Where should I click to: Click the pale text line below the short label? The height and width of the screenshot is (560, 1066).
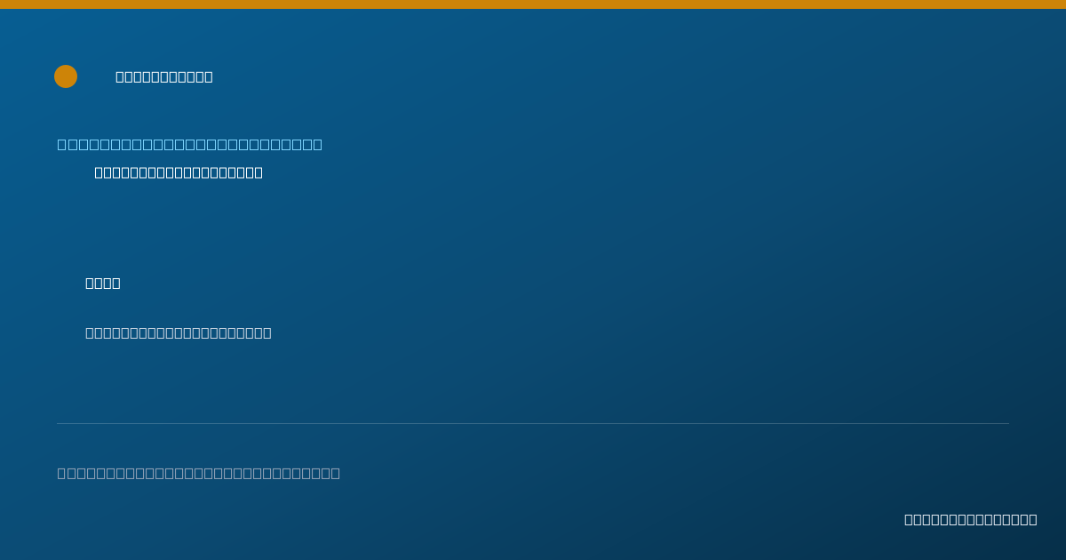tap(179, 332)
